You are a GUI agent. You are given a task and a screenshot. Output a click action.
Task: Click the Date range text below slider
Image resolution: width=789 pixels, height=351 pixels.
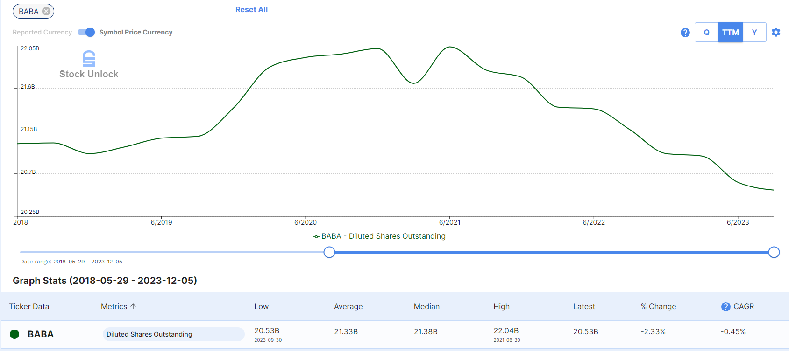(x=71, y=262)
